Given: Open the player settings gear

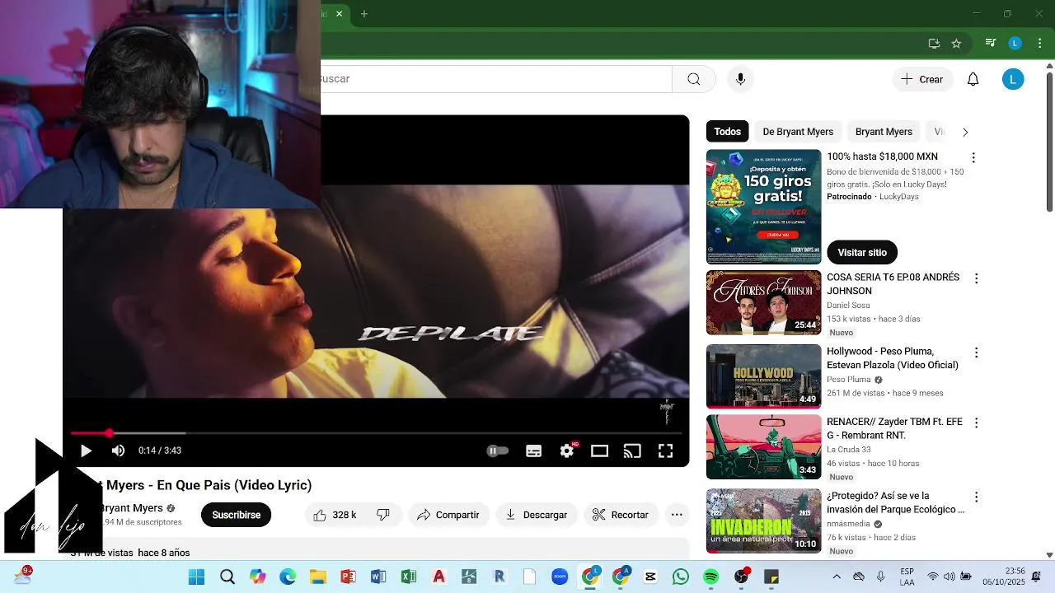Looking at the screenshot, I should tap(567, 451).
